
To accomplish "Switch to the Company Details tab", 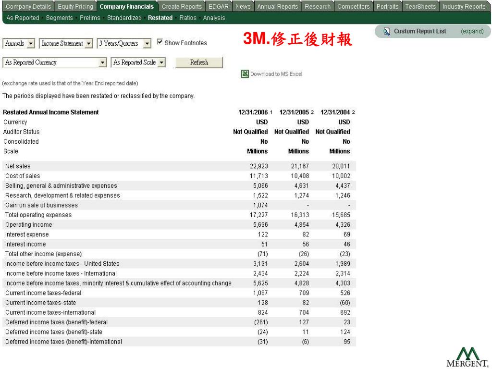I will (28, 6).
